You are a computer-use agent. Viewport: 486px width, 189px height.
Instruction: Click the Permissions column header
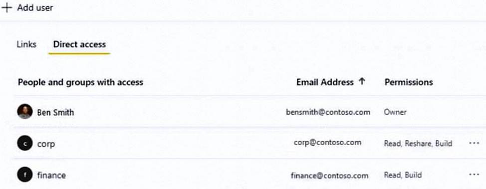[409, 82]
